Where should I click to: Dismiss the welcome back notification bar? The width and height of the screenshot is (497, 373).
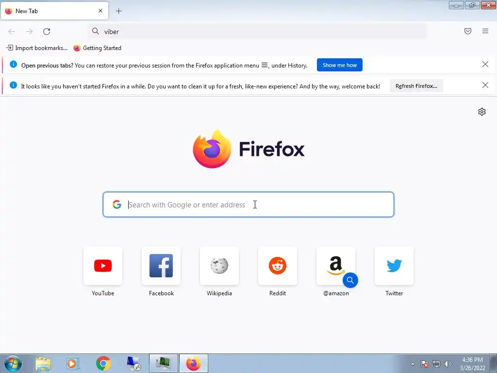click(x=485, y=85)
